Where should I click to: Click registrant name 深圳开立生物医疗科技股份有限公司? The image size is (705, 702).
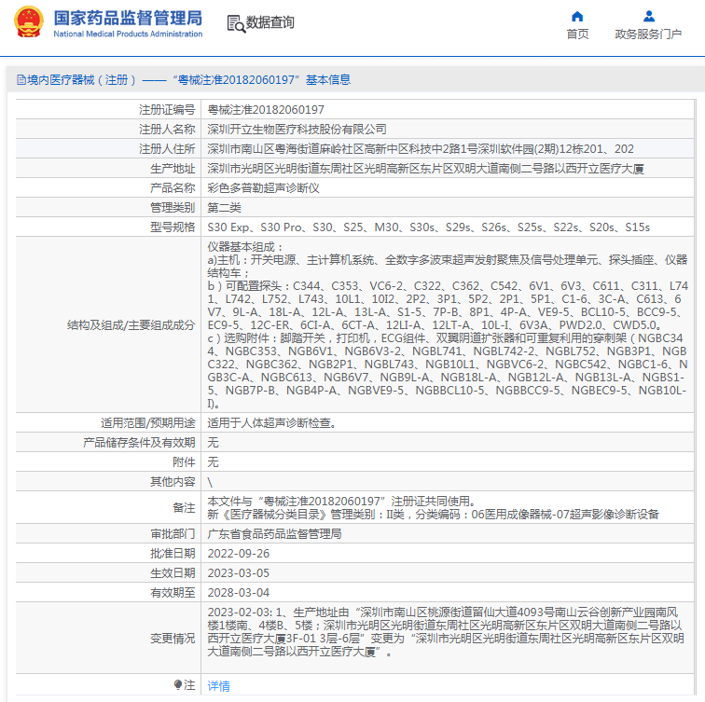pos(297,130)
